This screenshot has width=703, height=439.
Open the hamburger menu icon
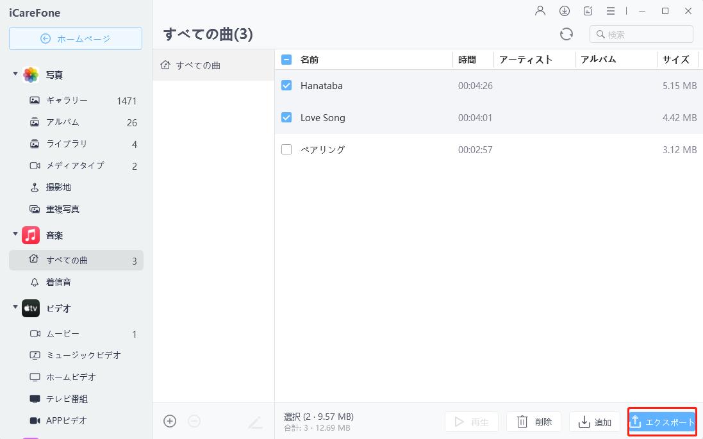click(611, 11)
